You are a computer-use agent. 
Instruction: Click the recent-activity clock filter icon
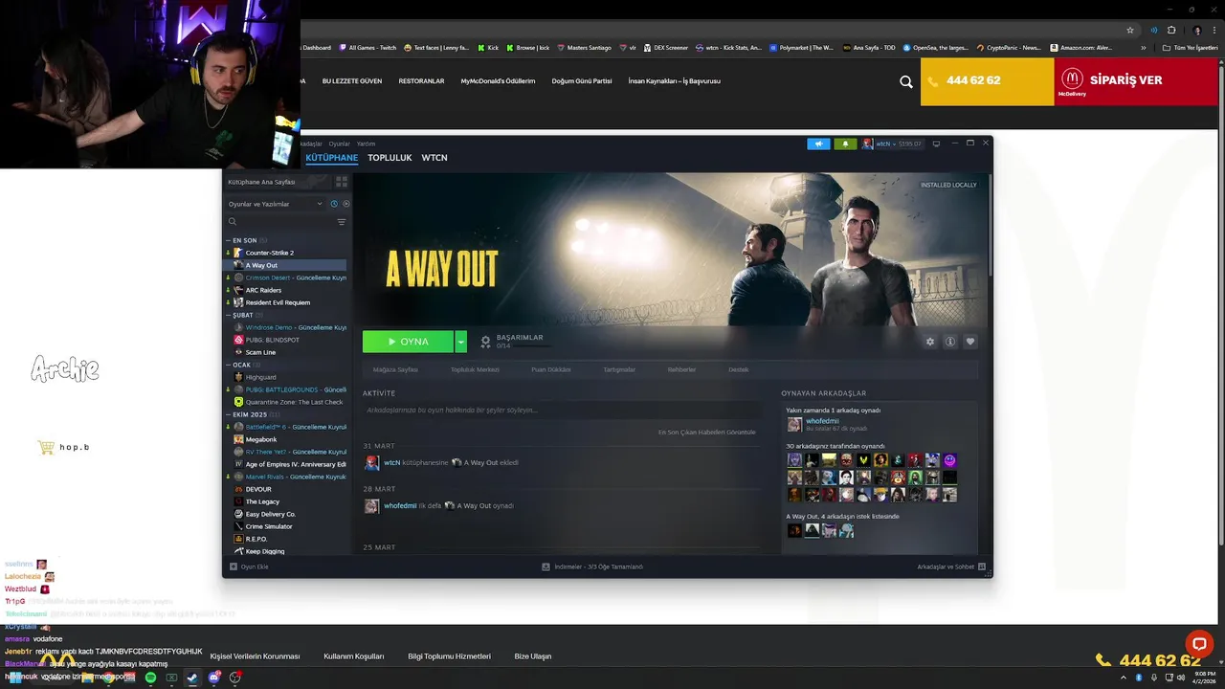(x=334, y=204)
